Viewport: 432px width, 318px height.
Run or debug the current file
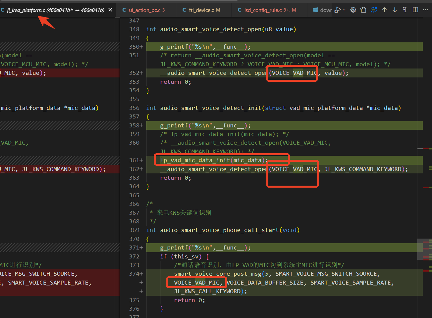pyautogui.click(x=338, y=10)
